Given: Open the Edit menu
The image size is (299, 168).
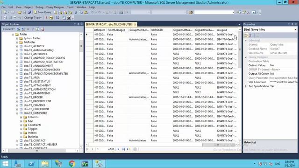Looking at the screenshot, I should click(x=11, y=7).
